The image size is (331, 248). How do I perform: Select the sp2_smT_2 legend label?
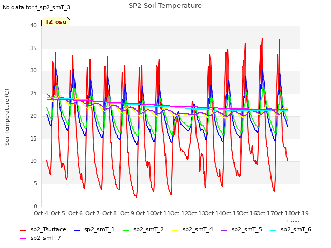[x=148, y=229]
